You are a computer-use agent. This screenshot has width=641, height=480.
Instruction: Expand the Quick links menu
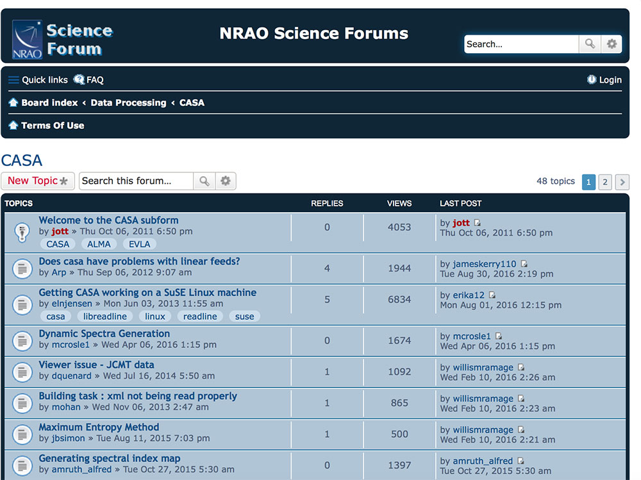coord(38,80)
